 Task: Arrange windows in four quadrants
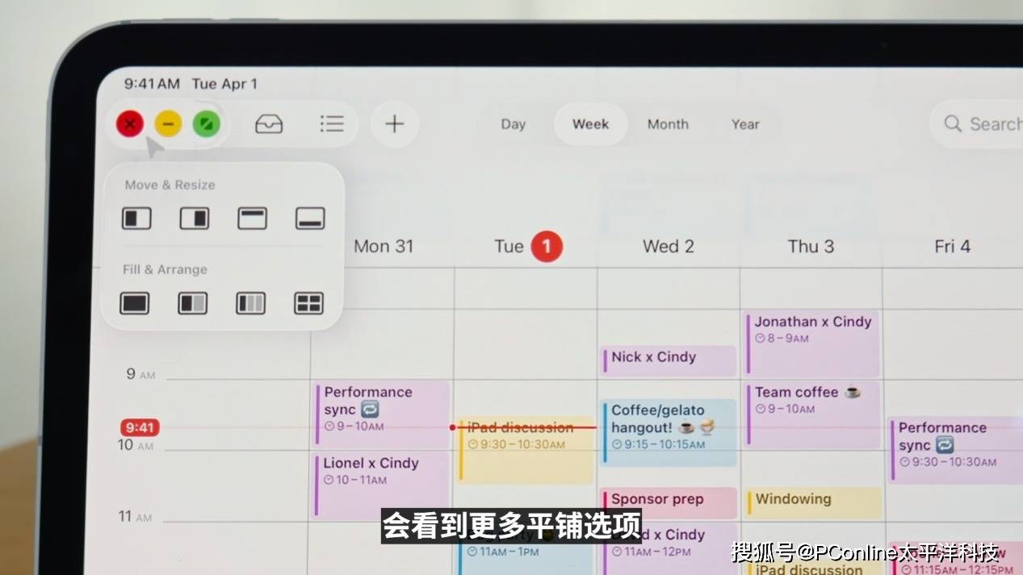[308, 303]
